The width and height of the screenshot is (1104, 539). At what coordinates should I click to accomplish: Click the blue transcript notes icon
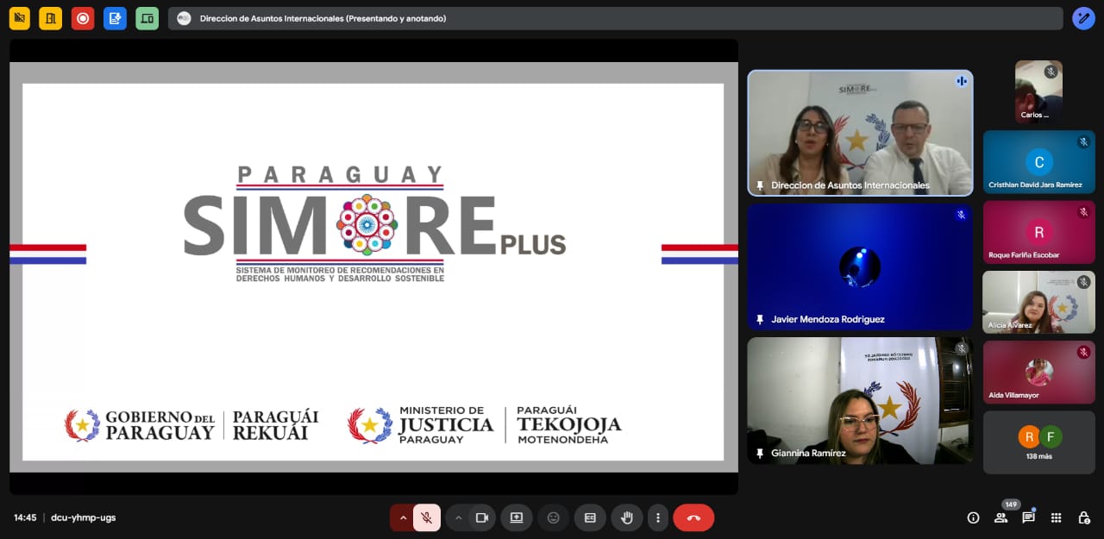[115, 18]
